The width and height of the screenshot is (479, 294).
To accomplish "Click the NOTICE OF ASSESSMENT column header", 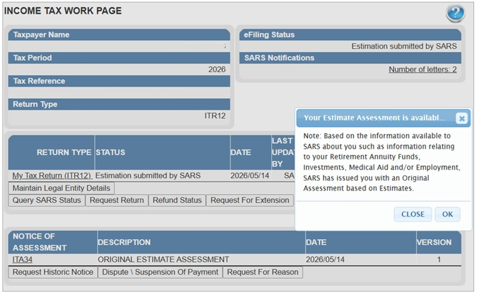I will click(x=53, y=243).
